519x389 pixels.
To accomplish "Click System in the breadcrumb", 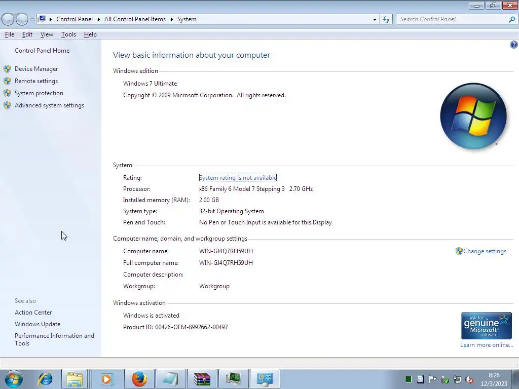I will click(187, 19).
